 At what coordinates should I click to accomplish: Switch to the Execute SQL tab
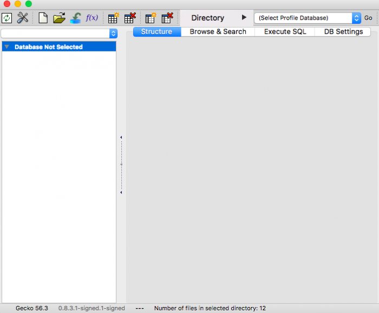click(285, 31)
